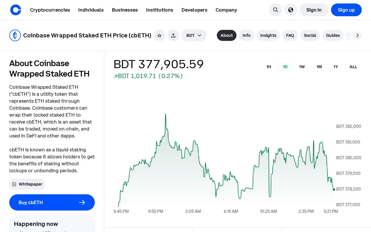Screen dimensions: 371x232
Task: Go to the Social tab
Action: (310, 35)
